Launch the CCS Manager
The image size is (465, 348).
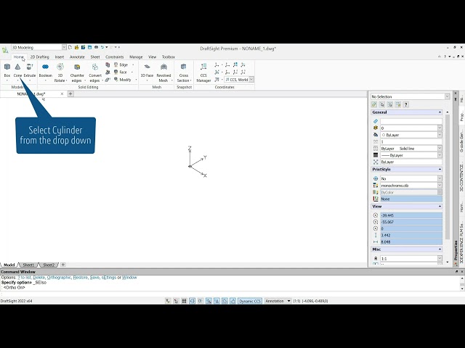coord(203,72)
